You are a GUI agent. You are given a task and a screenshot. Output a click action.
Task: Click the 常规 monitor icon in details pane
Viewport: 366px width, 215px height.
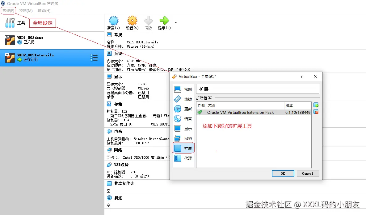[109, 35]
